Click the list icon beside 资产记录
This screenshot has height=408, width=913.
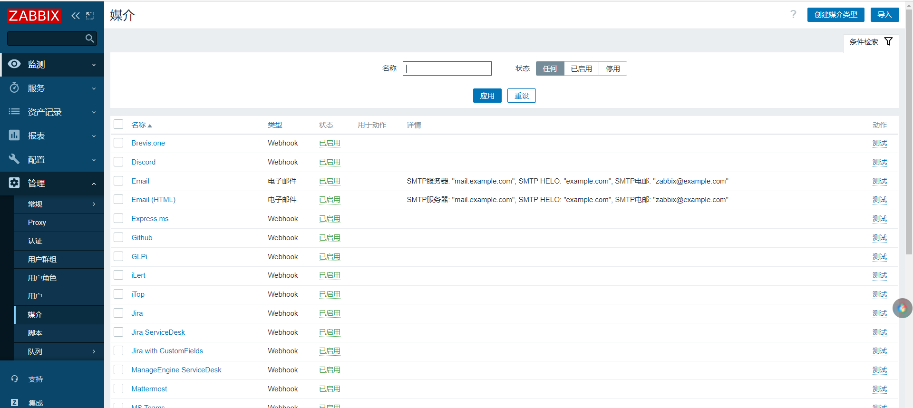14,112
